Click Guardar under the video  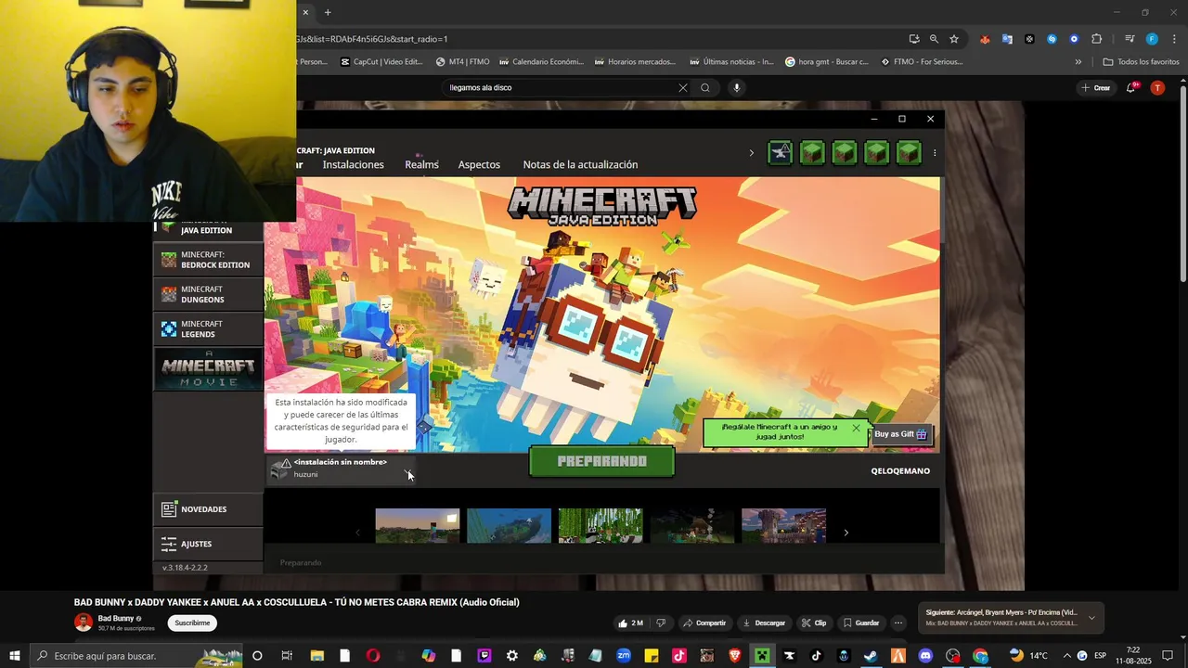(861, 623)
